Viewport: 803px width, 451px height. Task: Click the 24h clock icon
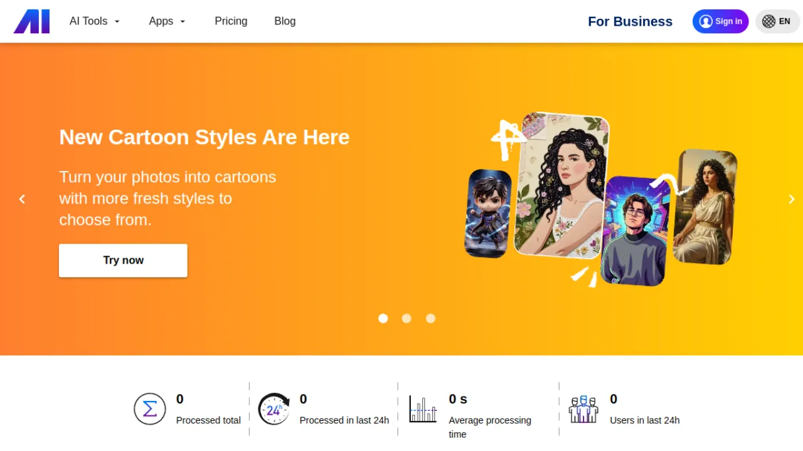[x=274, y=409]
